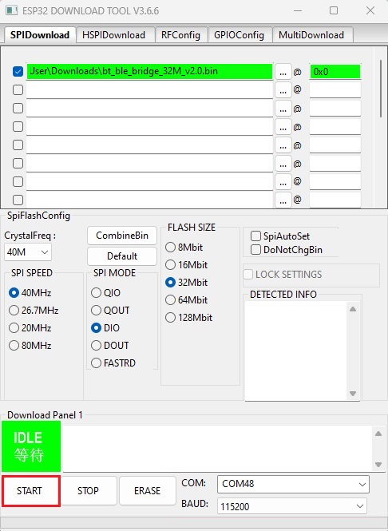Close the ESP32 Download Tool window
The image size is (388, 531).
click(x=370, y=10)
